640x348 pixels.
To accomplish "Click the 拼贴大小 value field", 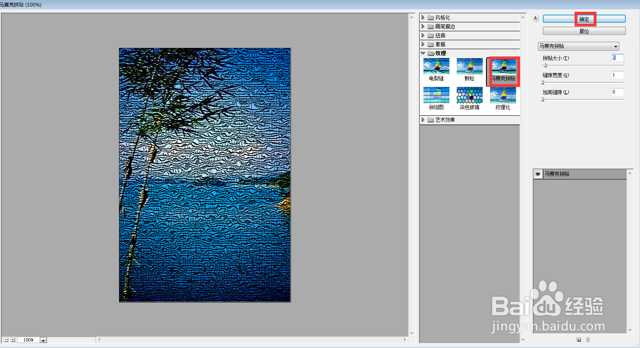I will click(617, 58).
